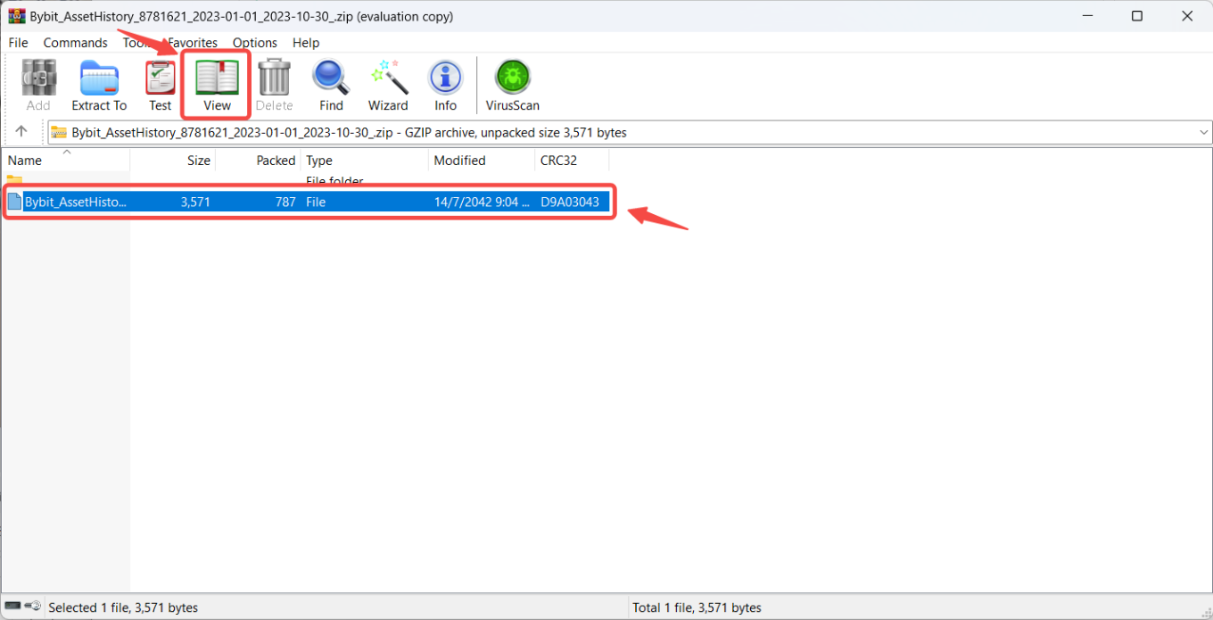Launch the Wizard icon
Viewport: 1213px width, 620px height.
[388, 85]
